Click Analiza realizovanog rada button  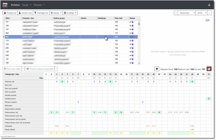coord(40,69)
